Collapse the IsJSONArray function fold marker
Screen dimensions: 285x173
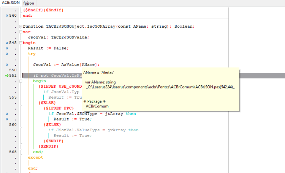click(x=21, y=27)
